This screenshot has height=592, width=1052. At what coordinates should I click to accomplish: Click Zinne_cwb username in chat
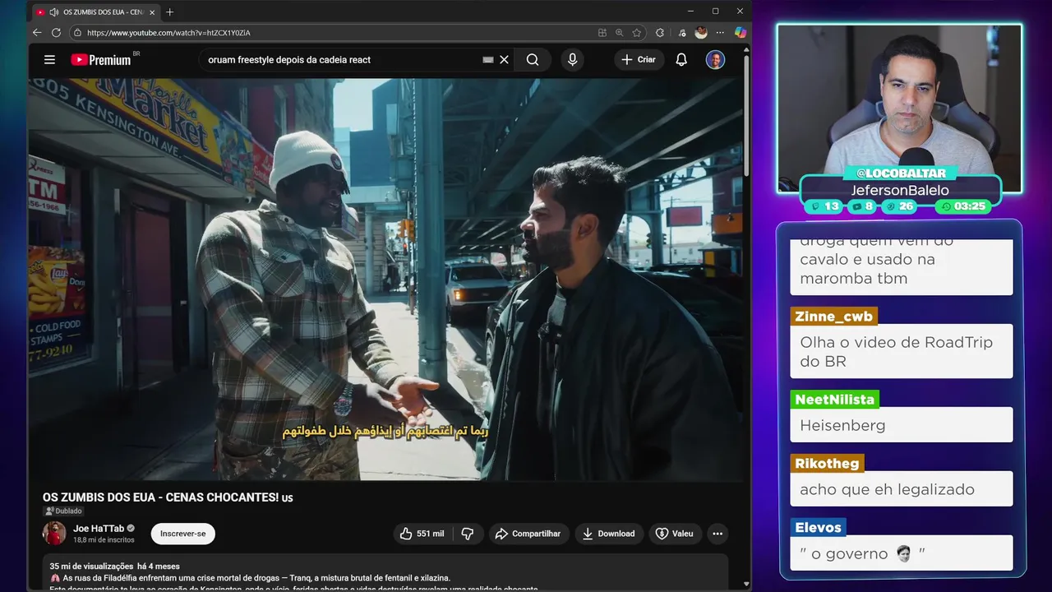[833, 317]
